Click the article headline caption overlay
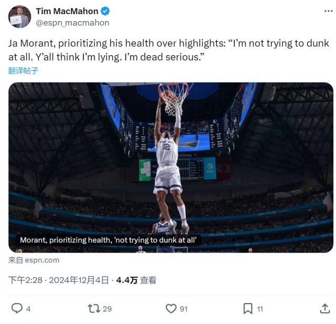Screen dimensions: 336x324 coord(108,240)
